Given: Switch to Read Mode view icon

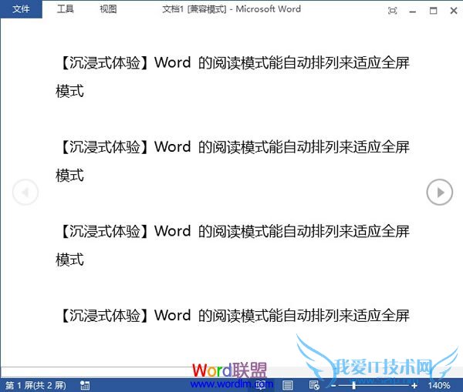Looking at the screenshot, I should click(x=261, y=385).
